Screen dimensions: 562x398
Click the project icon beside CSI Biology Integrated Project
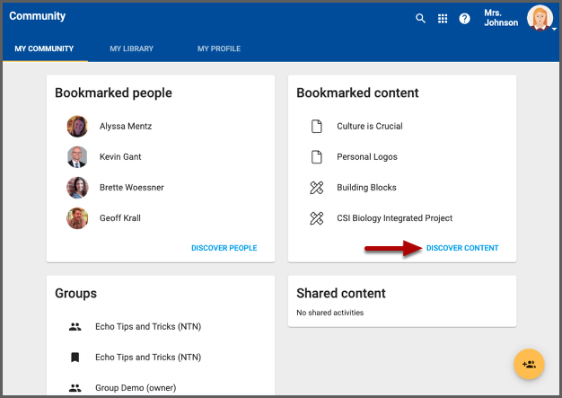tap(316, 218)
